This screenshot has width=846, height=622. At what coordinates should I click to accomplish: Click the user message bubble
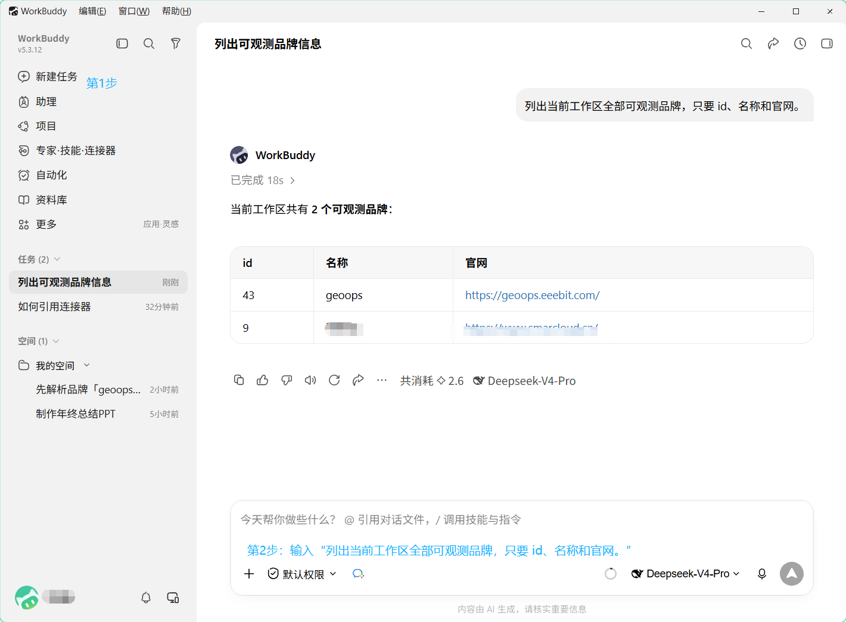coord(665,105)
